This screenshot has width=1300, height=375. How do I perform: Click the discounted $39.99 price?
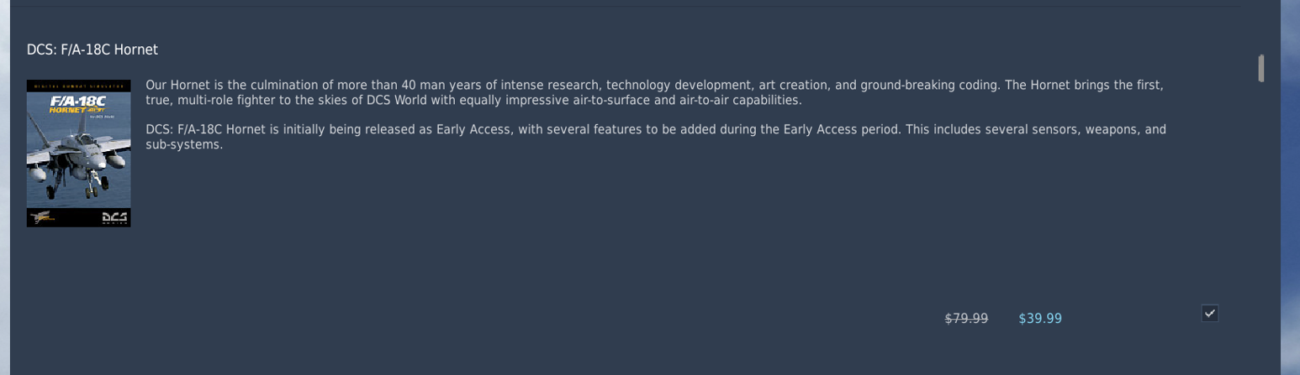1040,319
